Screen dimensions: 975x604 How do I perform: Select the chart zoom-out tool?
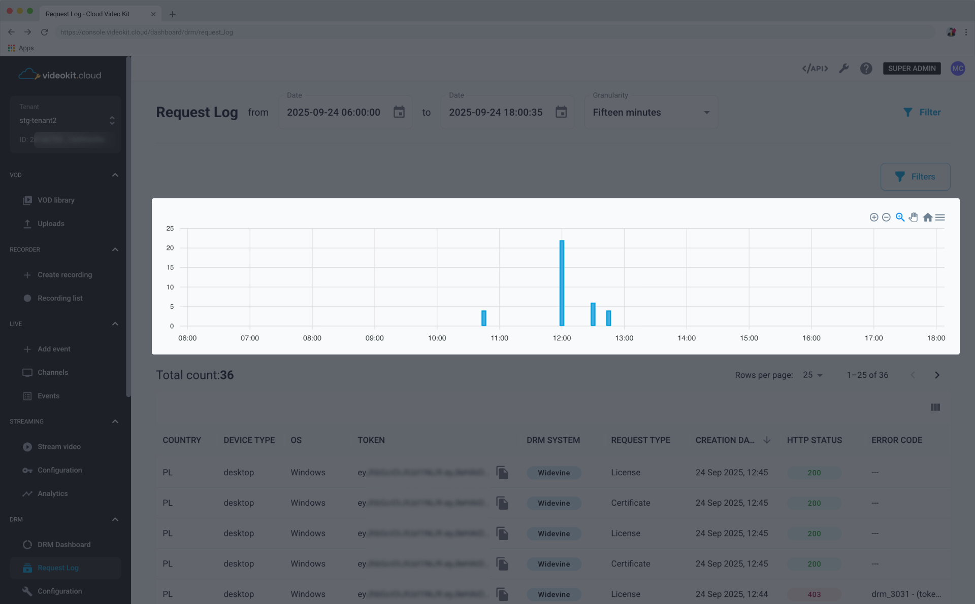click(x=887, y=217)
